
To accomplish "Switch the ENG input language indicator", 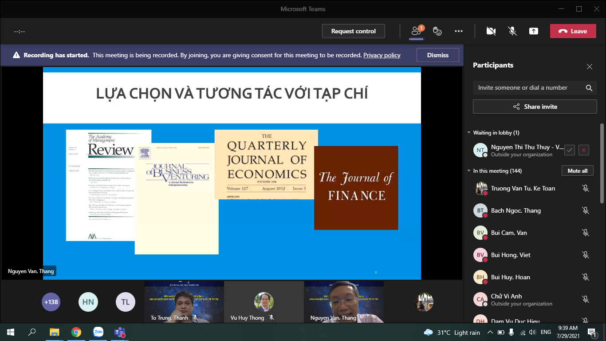I will (546, 332).
